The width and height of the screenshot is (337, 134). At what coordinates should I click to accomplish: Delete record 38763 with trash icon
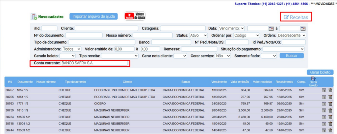tap(330, 104)
